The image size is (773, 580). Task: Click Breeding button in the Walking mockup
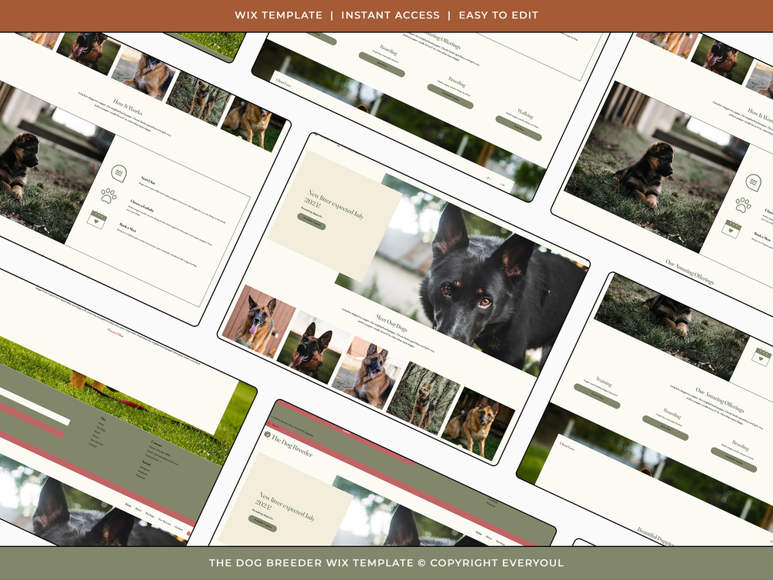tap(450, 96)
